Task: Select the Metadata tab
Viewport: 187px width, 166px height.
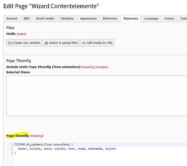Action: 67,19
